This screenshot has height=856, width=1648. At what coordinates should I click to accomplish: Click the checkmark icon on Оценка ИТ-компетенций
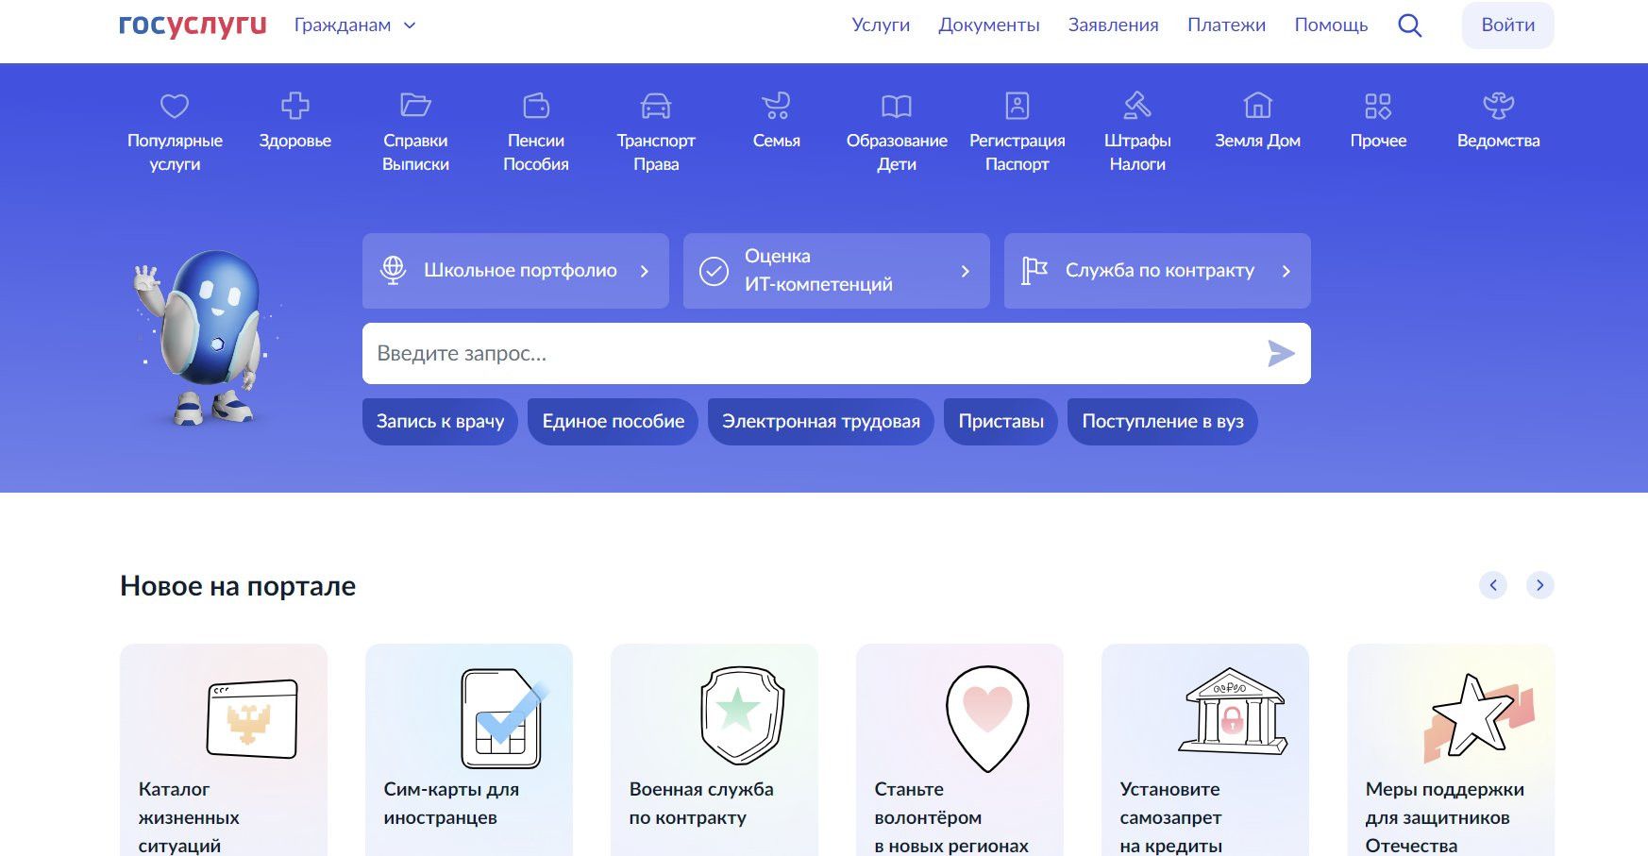pos(714,271)
